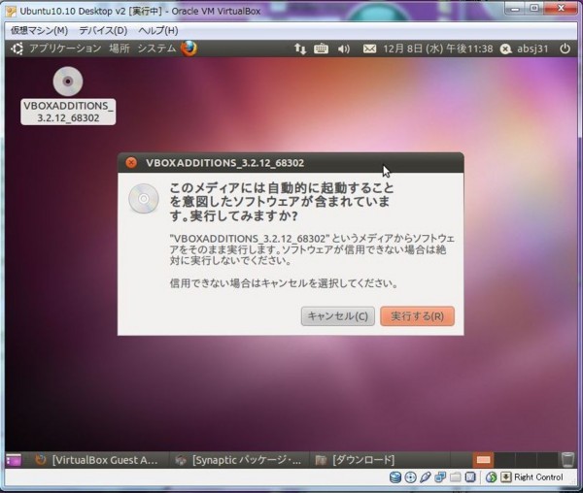This screenshot has width=583, height=493.
Task: Open the システム menu in Ubuntu panel
Action: point(156,49)
